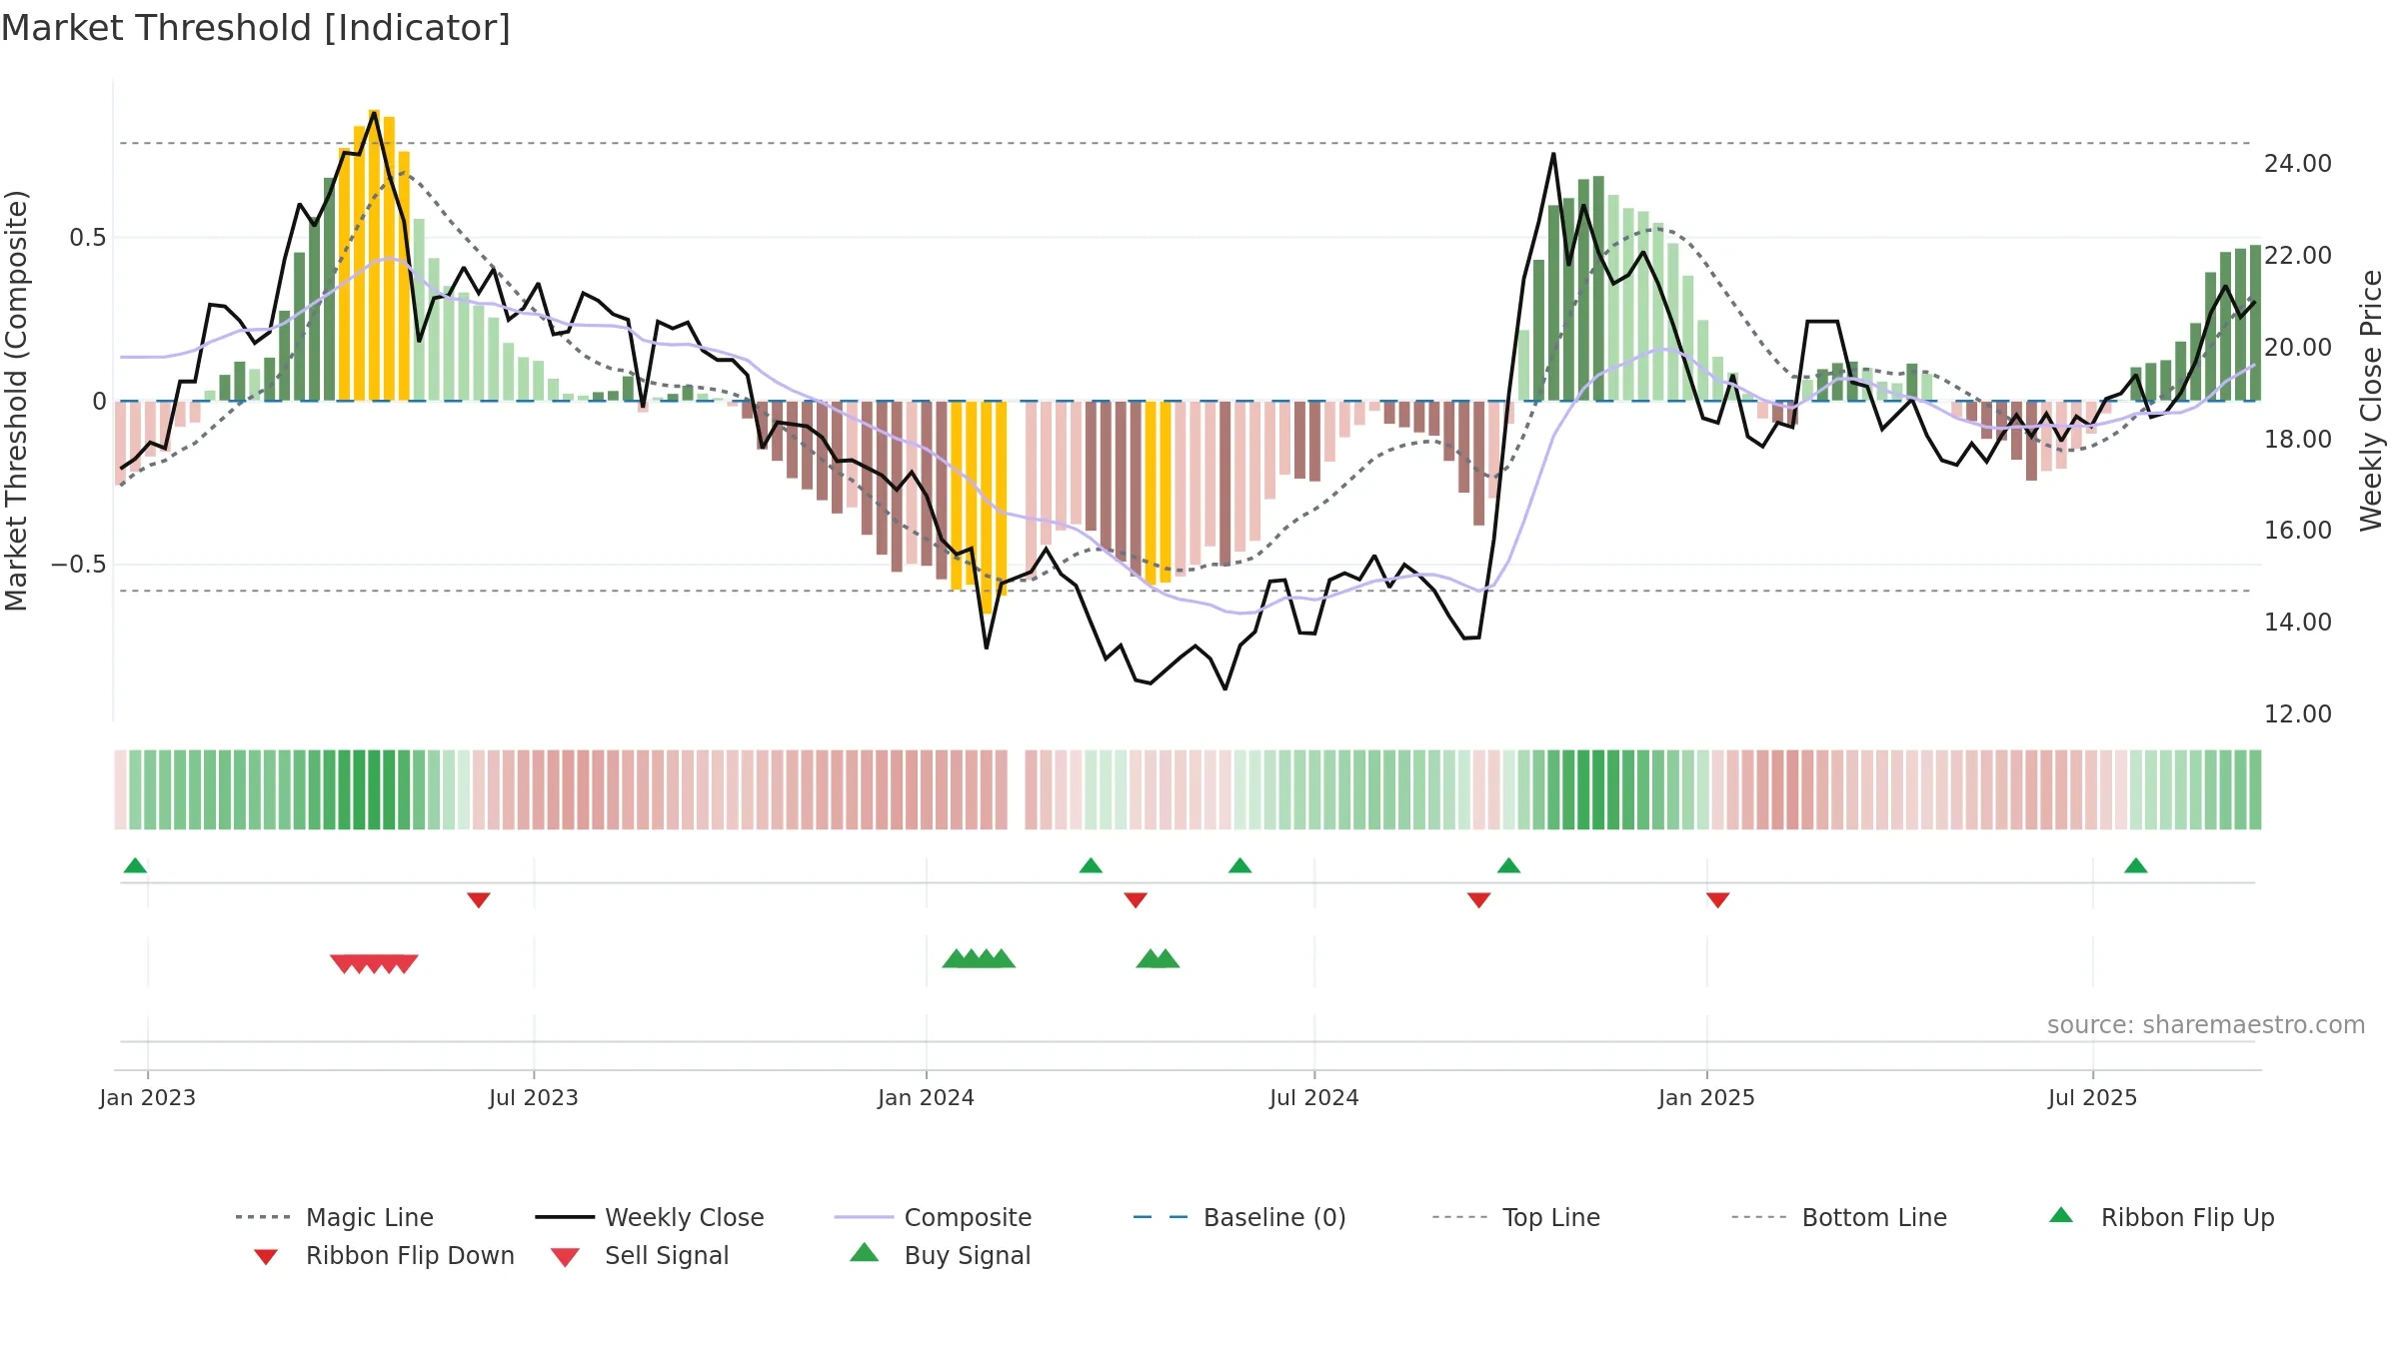Click the Jul 2023 axis label
2399x1349 pixels.
click(534, 1098)
